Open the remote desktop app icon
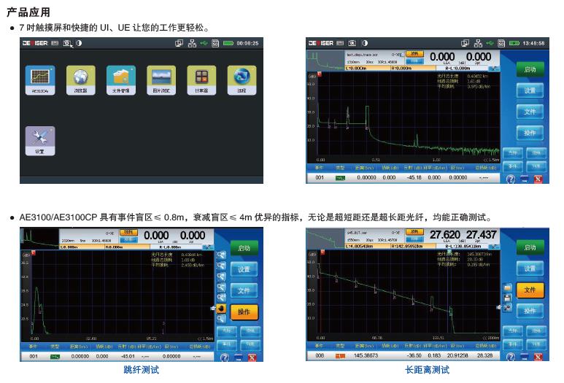Screen dimensions: 564x383 click(x=239, y=77)
